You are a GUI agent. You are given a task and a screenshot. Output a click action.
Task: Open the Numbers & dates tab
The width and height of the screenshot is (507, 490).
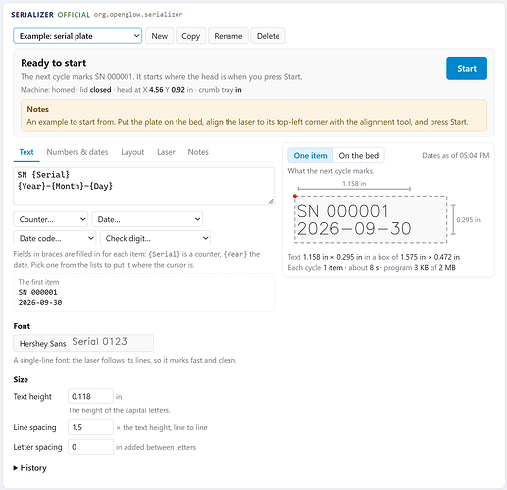coord(77,152)
